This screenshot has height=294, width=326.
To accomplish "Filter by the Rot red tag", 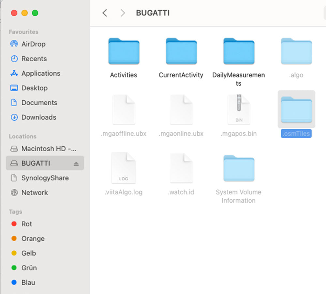I will coord(26,224).
